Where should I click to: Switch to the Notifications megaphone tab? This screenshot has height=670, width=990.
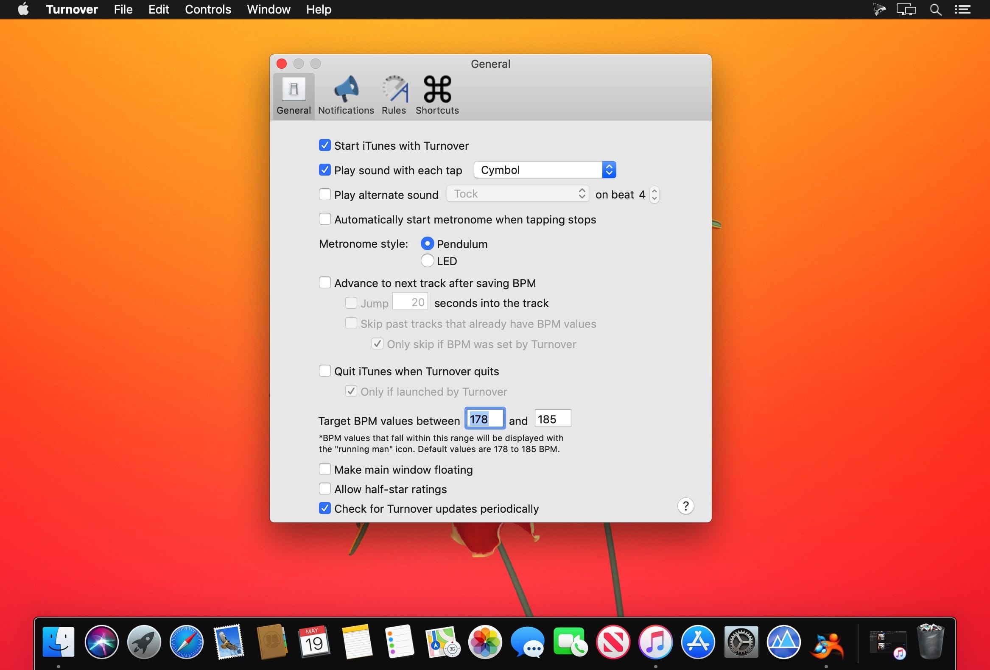point(346,95)
